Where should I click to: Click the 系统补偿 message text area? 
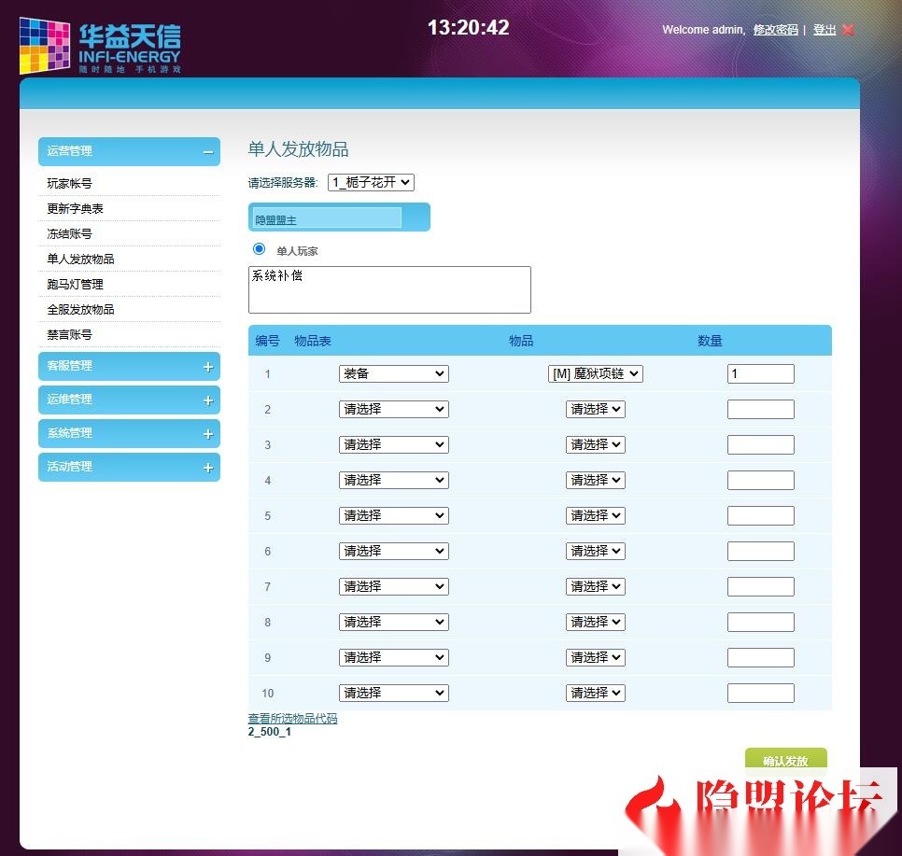tap(389, 290)
